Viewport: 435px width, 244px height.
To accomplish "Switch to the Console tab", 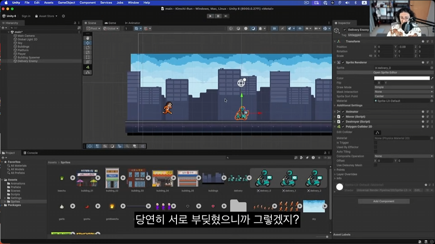I will click(x=30, y=153).
